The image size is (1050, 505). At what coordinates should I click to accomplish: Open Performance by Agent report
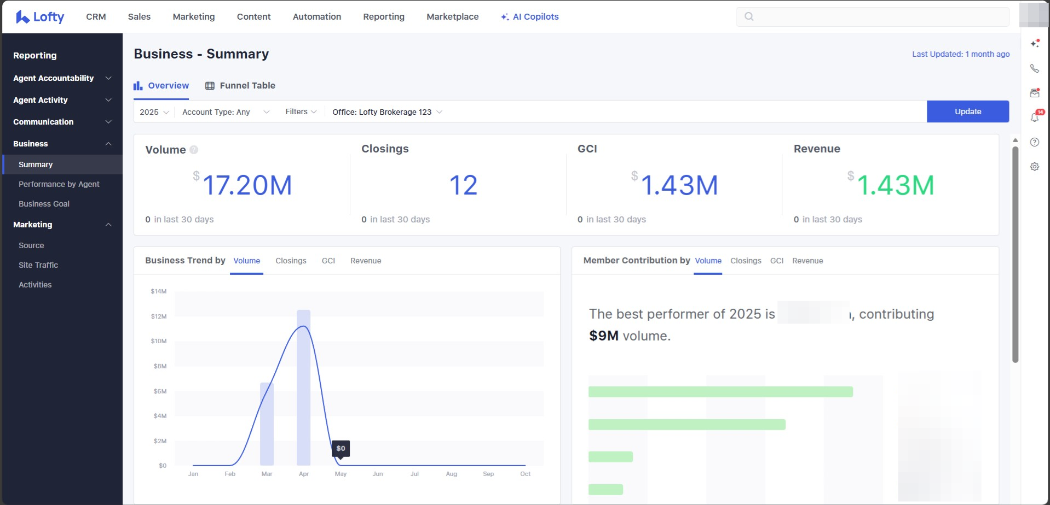tap(59, 184)
